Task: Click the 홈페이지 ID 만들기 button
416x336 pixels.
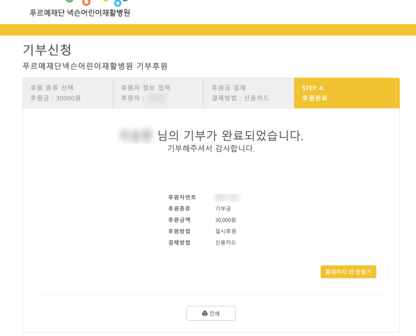Action: (348, 272)
